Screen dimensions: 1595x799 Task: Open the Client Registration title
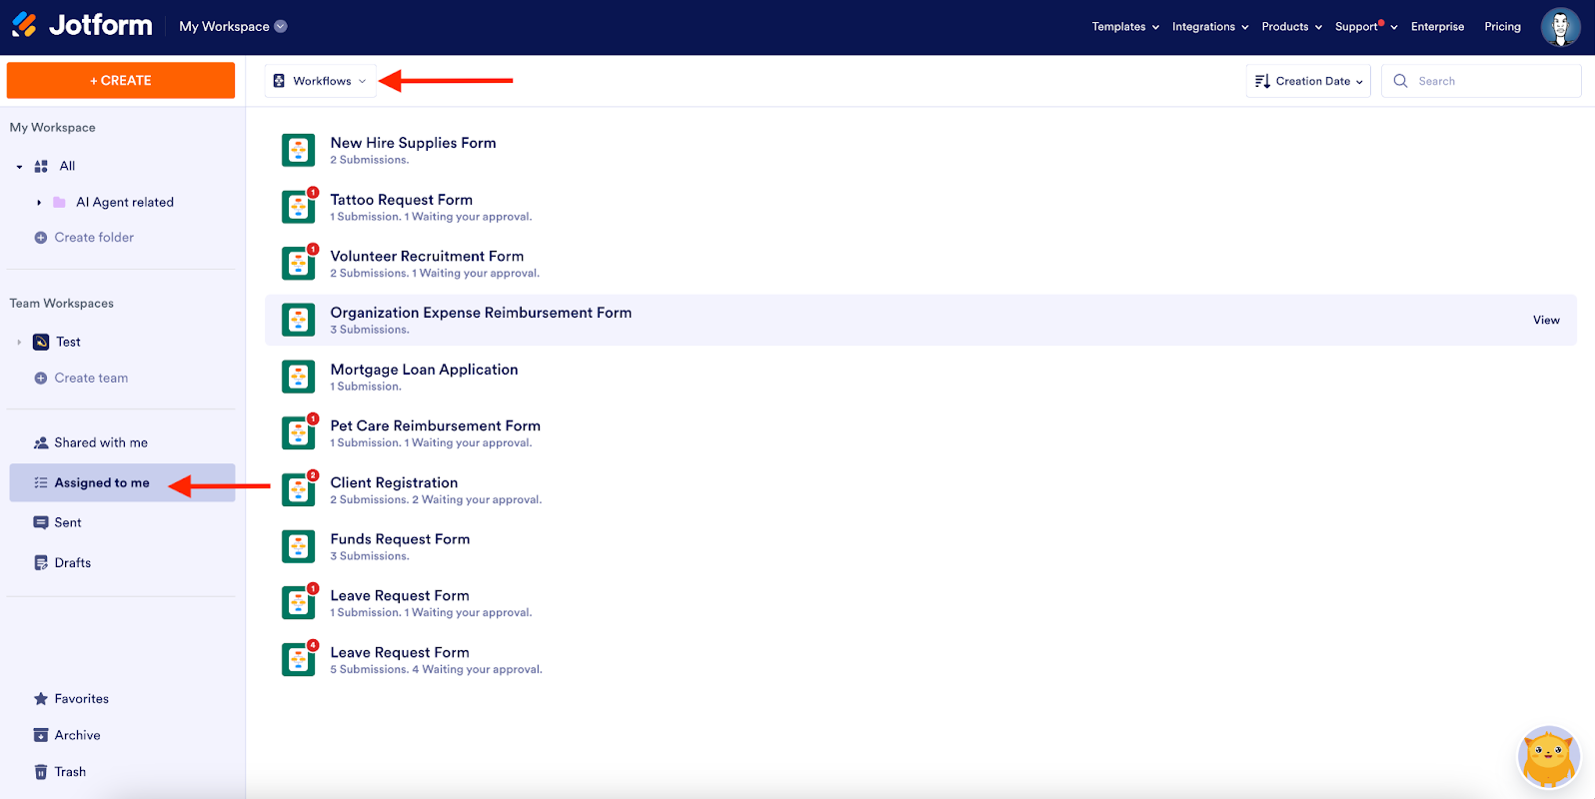(x=394, y=482)
